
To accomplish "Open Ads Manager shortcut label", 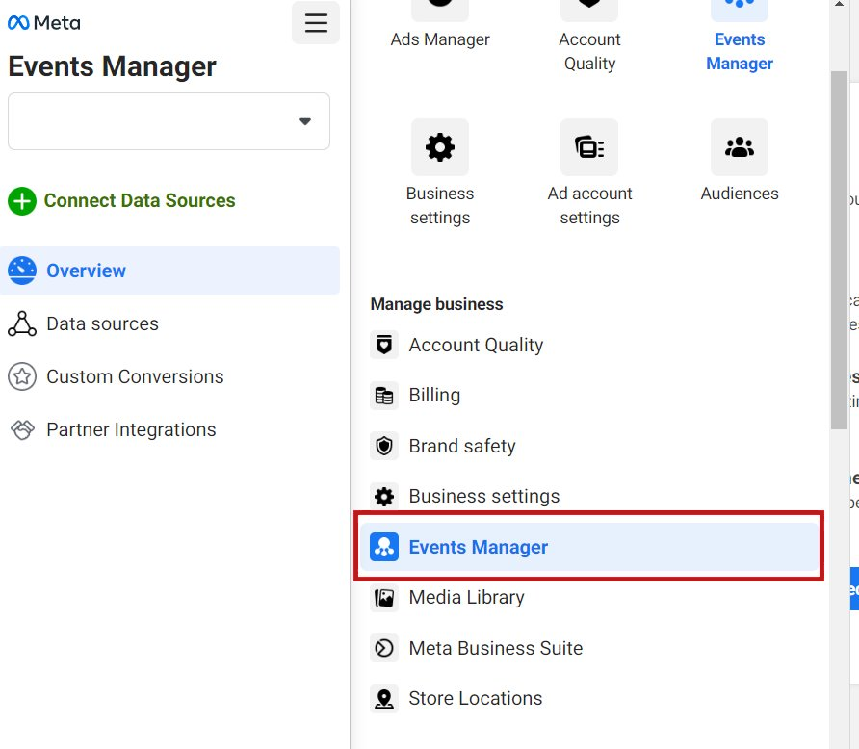I will [x=440, y=39].
